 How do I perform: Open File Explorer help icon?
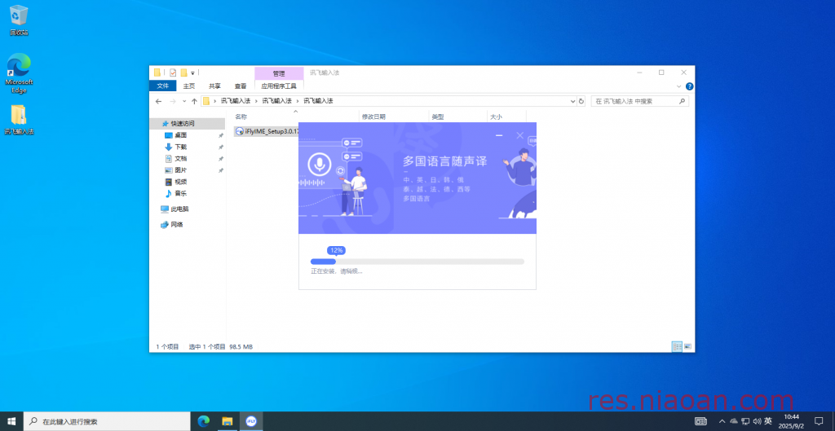(x=689, y=86)
